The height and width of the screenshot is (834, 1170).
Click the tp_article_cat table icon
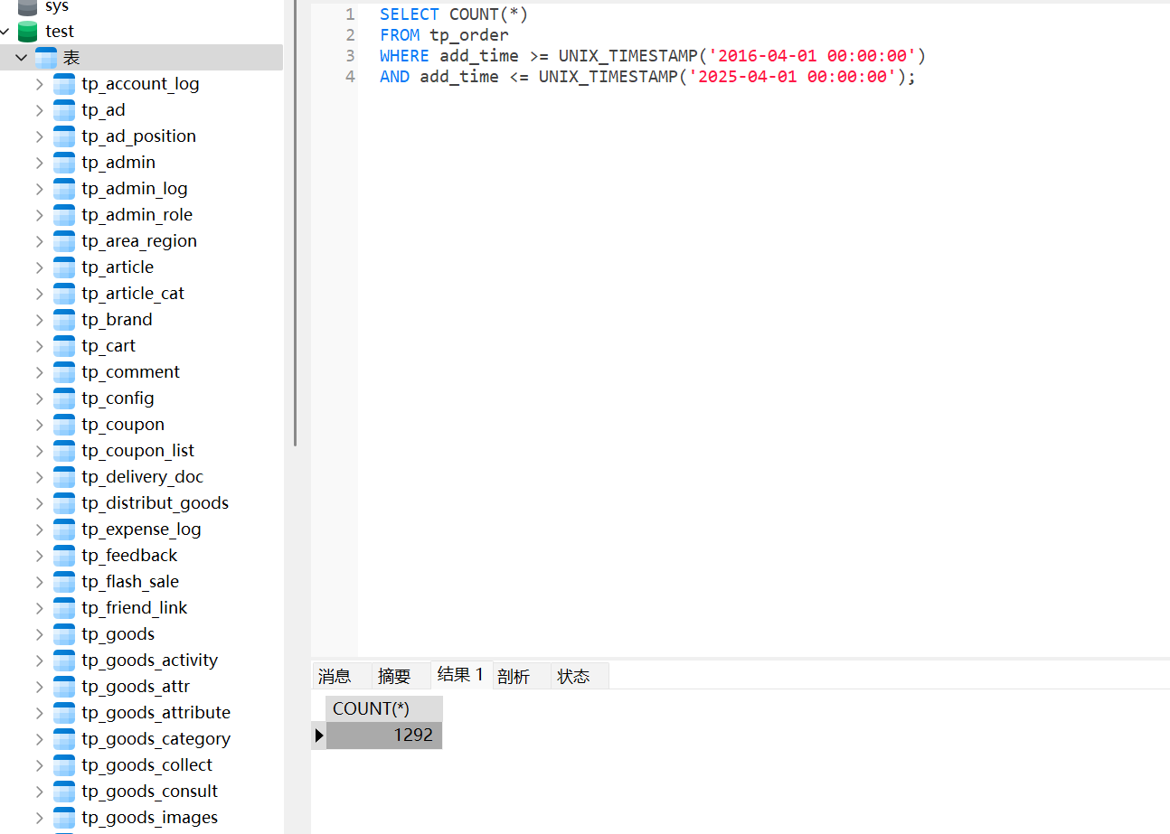pyautogui.click(x=64, y=294)
